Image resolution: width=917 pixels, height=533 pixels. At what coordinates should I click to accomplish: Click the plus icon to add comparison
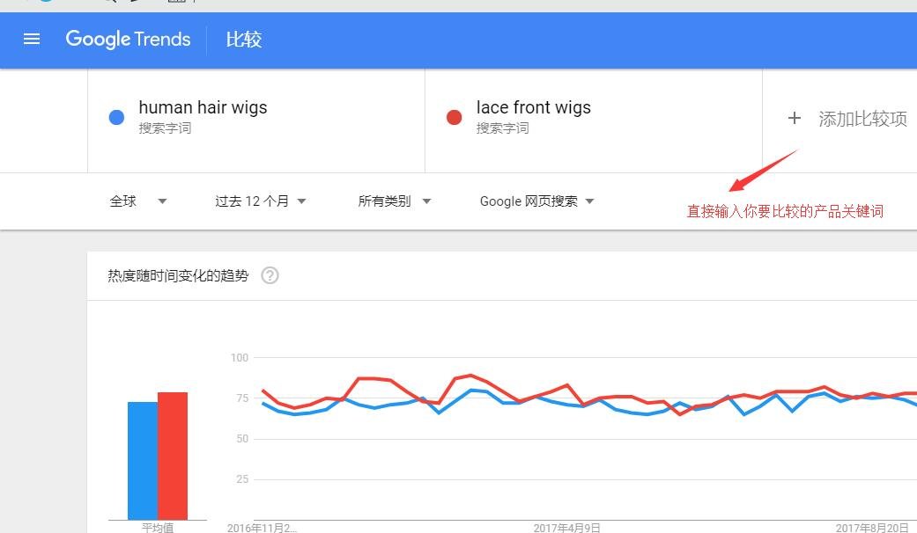click(794, 118)
